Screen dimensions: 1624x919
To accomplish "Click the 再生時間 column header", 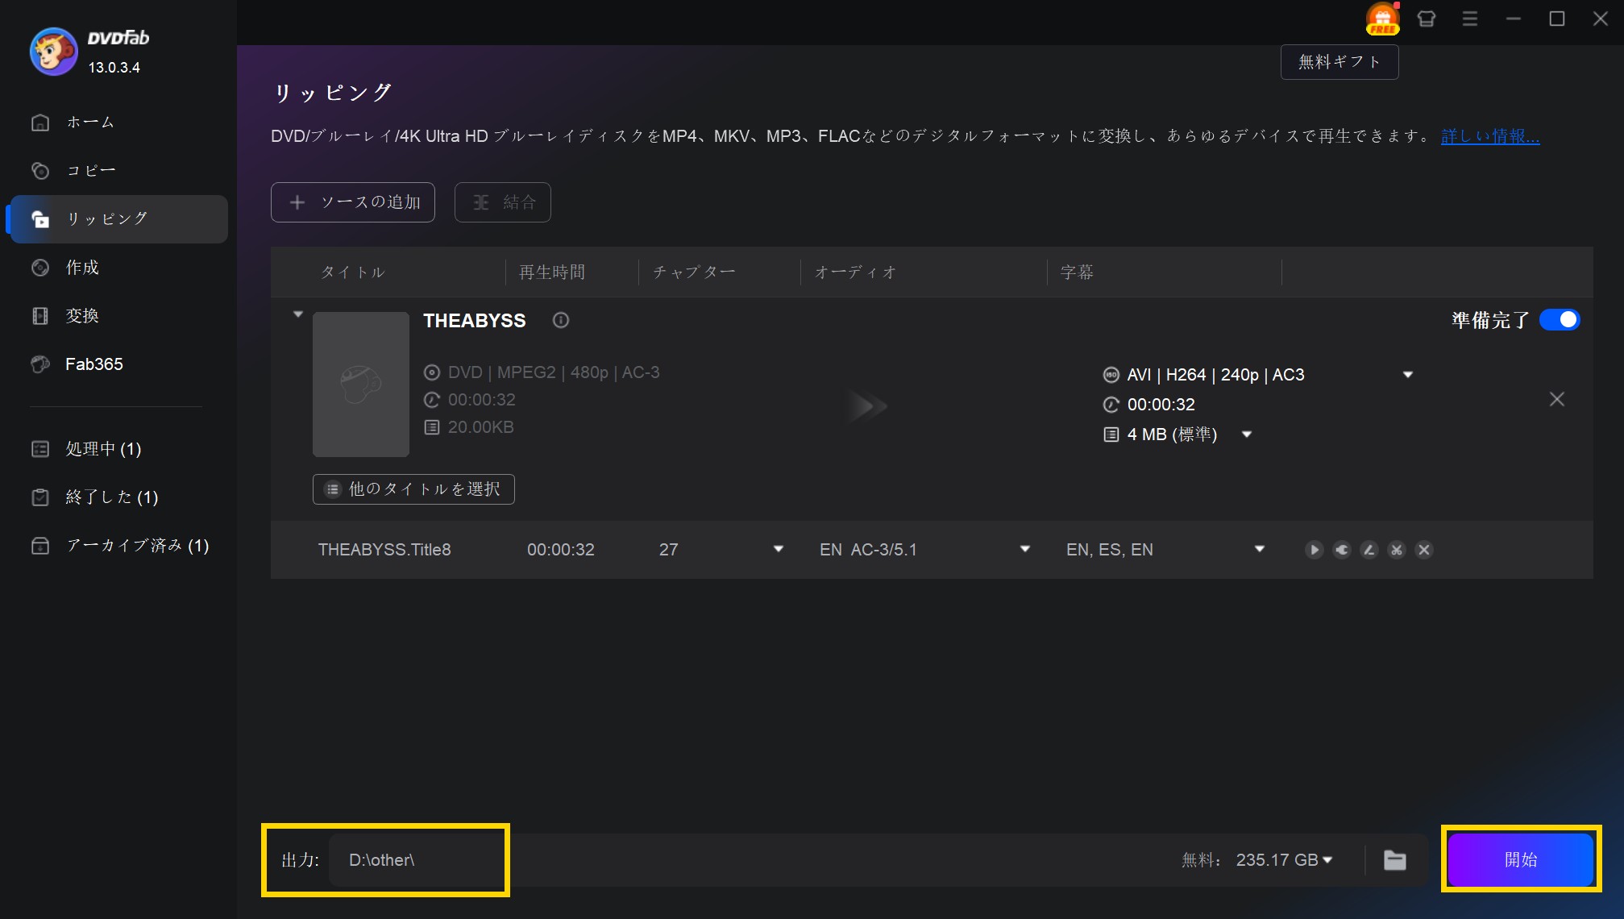I will coord(552,272).
